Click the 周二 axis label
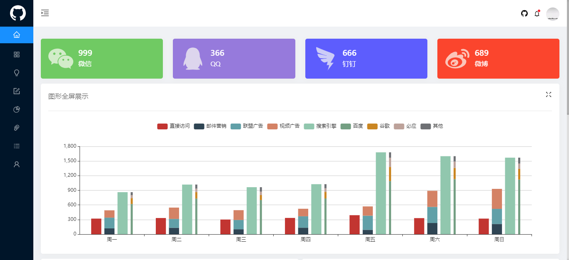The image size is (569, 260). (177, 240)
